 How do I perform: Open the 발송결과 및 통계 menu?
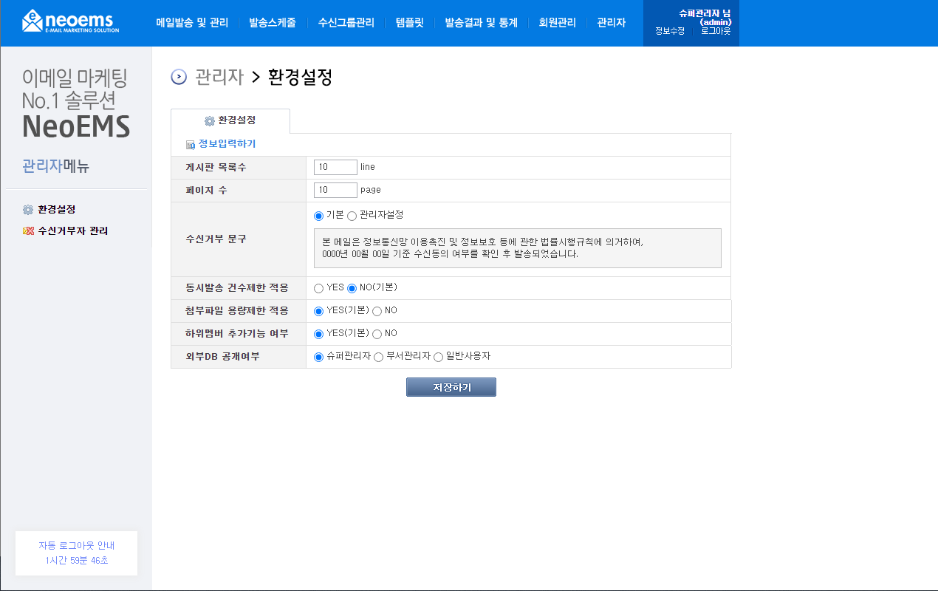[481, 23]
